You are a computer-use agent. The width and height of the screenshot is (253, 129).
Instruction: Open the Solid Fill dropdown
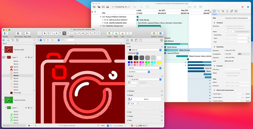tap(145, 50)
